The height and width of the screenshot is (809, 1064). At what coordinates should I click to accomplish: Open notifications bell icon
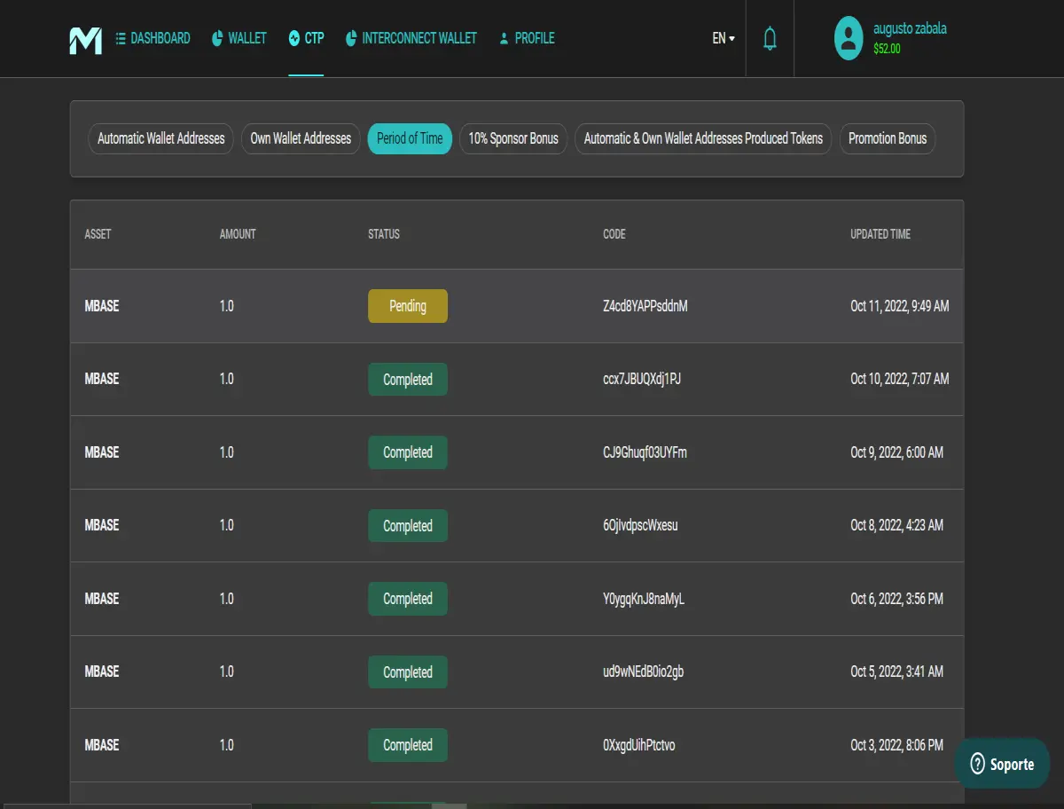(770, 38)
